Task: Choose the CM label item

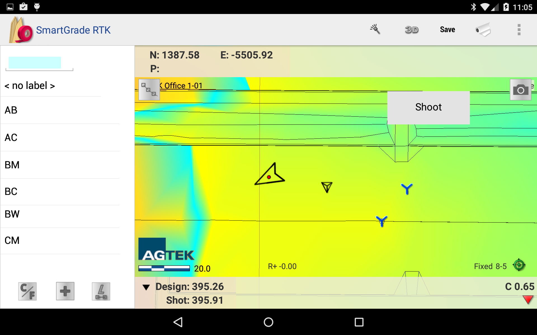Action: coord(12,240)
